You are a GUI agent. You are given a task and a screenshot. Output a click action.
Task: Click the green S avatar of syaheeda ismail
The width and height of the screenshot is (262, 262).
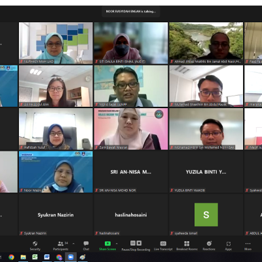pyautogui.click(x=206, y=215)
